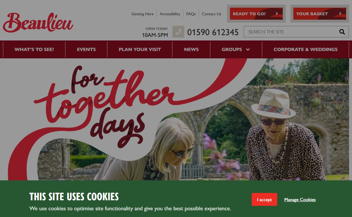Go to the News section
Screen dimensions: 352x217
point(191,49)
